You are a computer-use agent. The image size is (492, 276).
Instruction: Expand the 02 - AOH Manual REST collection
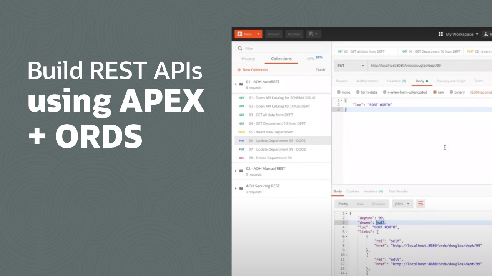pos(236,171)
